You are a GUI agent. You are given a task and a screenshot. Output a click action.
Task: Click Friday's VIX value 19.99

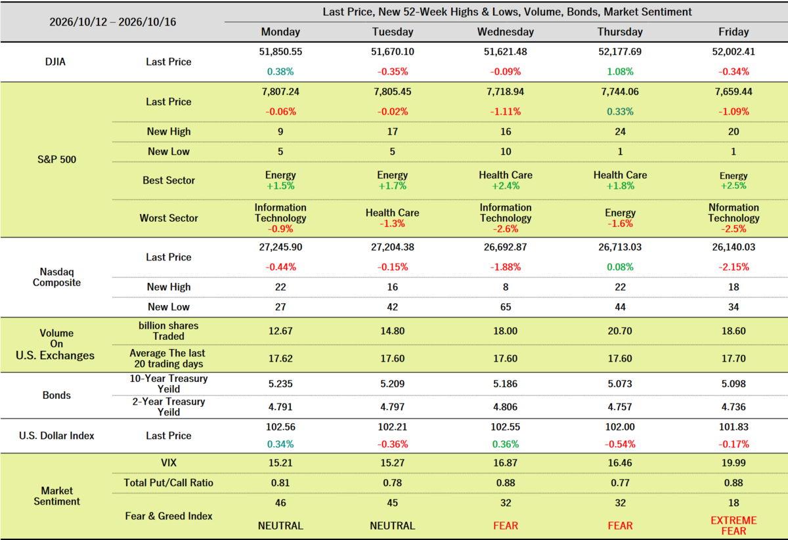(733, 463)
